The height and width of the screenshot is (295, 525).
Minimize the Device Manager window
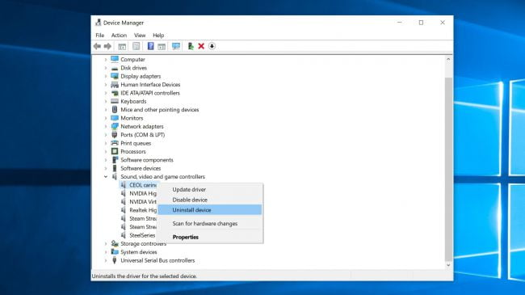400,23
